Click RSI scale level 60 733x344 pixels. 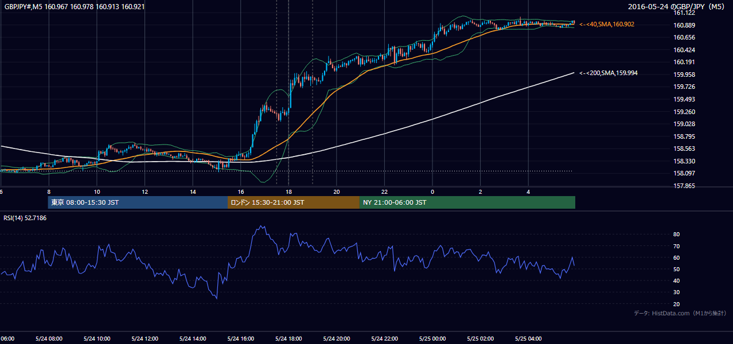coord(676,258)
